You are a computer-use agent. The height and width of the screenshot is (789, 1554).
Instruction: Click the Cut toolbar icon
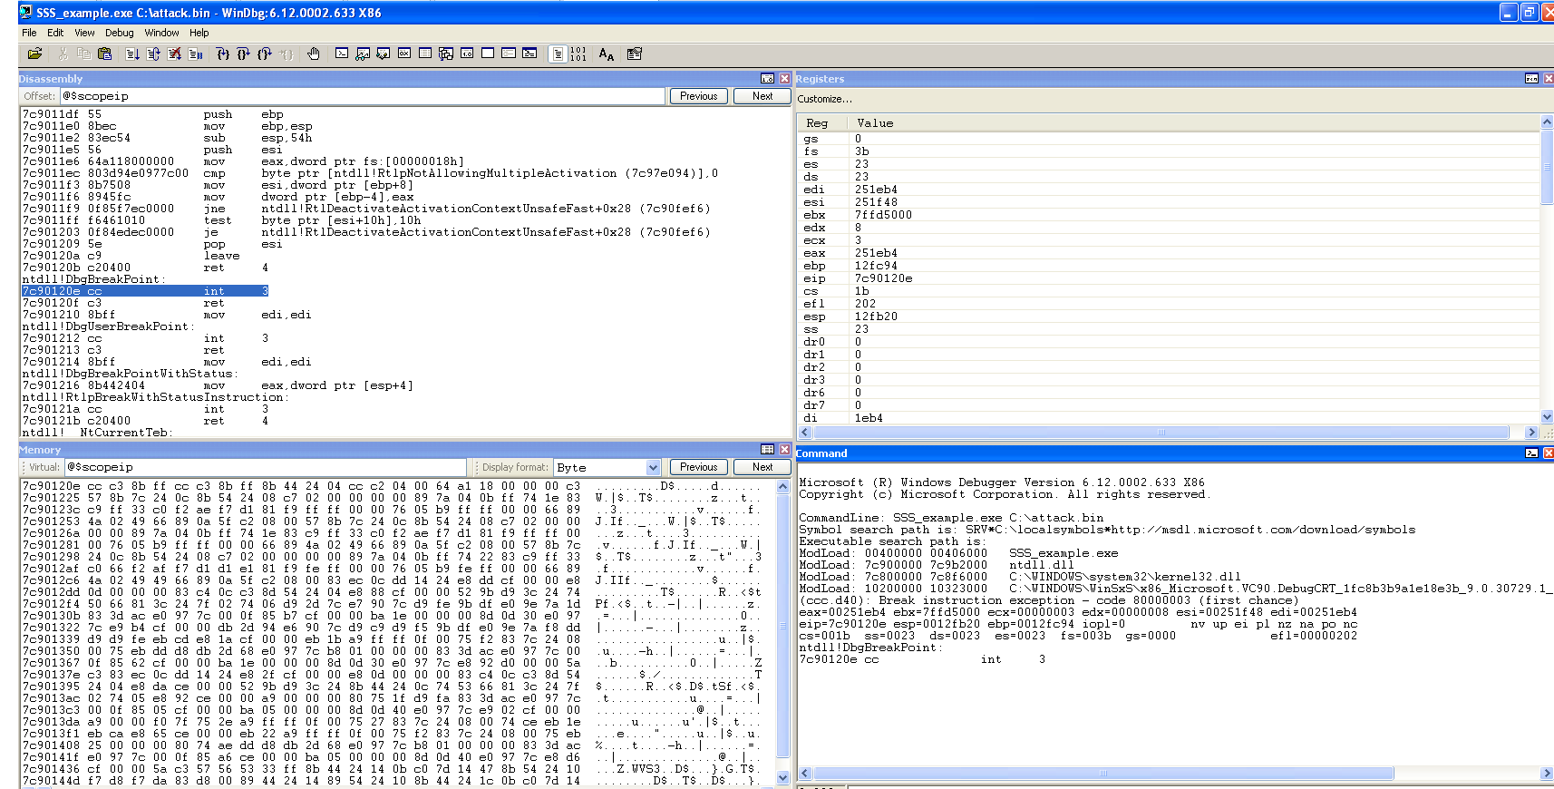click(x=63, y=54)
